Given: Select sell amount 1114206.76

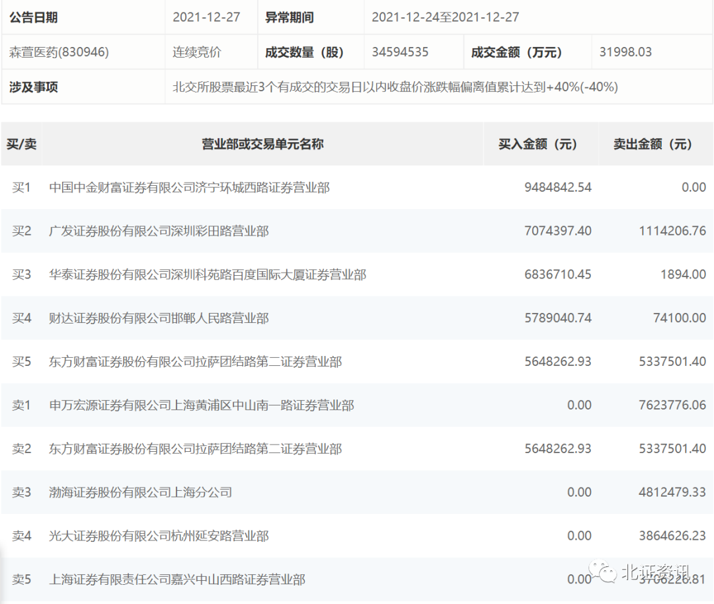Looking at the screenshot, I should [672, 231].
